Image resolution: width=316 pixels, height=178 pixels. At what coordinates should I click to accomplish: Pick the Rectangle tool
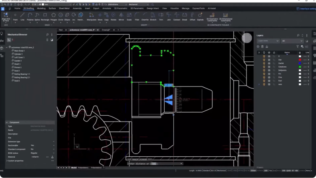(x=45, y=17)
